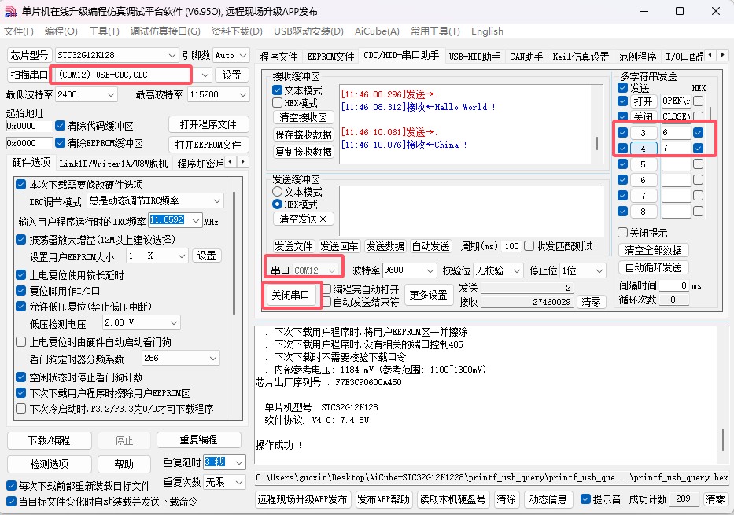Image resolution: width=734 pixels, height=515 pixels.
Task: Uncheck 本次下载需要修改硬件选项
Action: coord(20,184)
